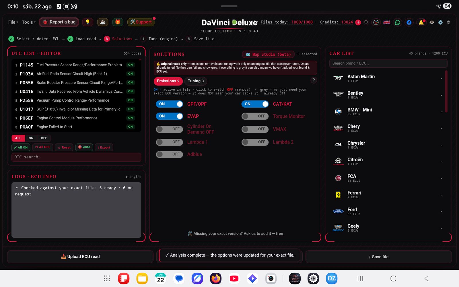Open the Android app drawer grid

click(107, 278)
